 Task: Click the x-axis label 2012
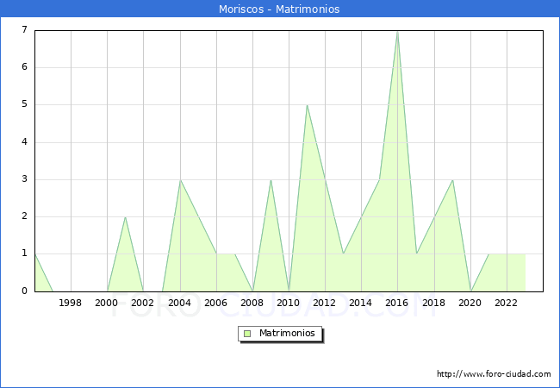[324, 303]
